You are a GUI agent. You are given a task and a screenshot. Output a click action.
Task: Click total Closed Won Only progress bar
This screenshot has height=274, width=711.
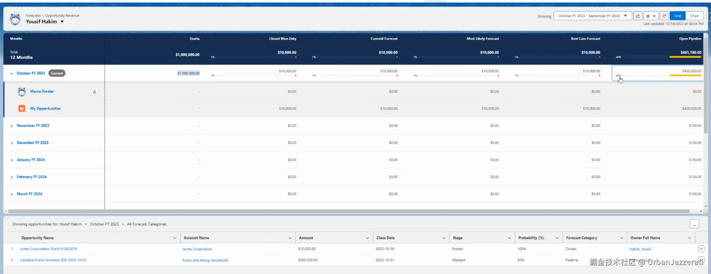[256, 57]
